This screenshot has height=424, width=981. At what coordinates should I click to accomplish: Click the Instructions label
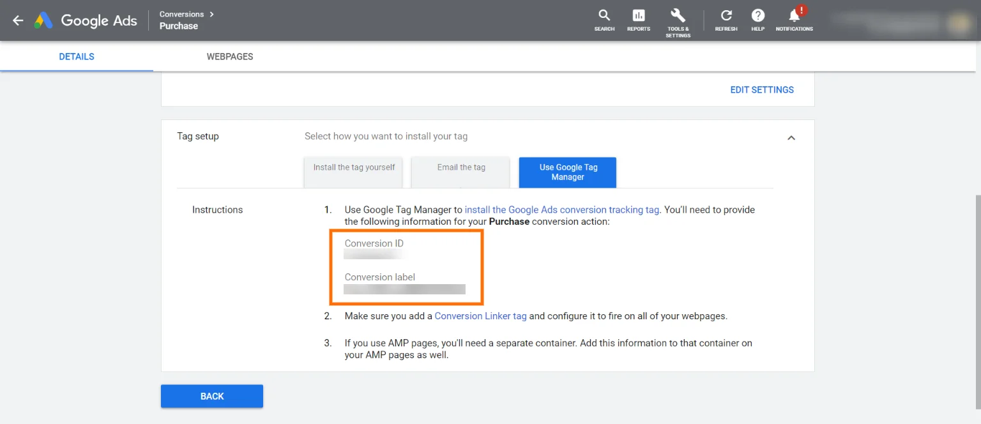218,209
